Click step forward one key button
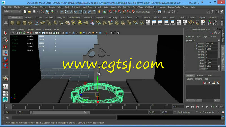This screenshot has height=127, width=226. (x=212, y=107)
